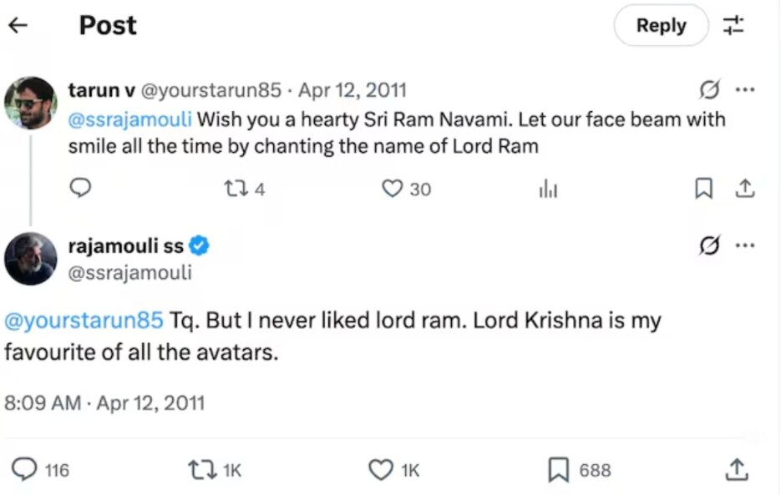Click the @yourstarun85 mention in the reply
781x495 pixels.
pos(84,321)
